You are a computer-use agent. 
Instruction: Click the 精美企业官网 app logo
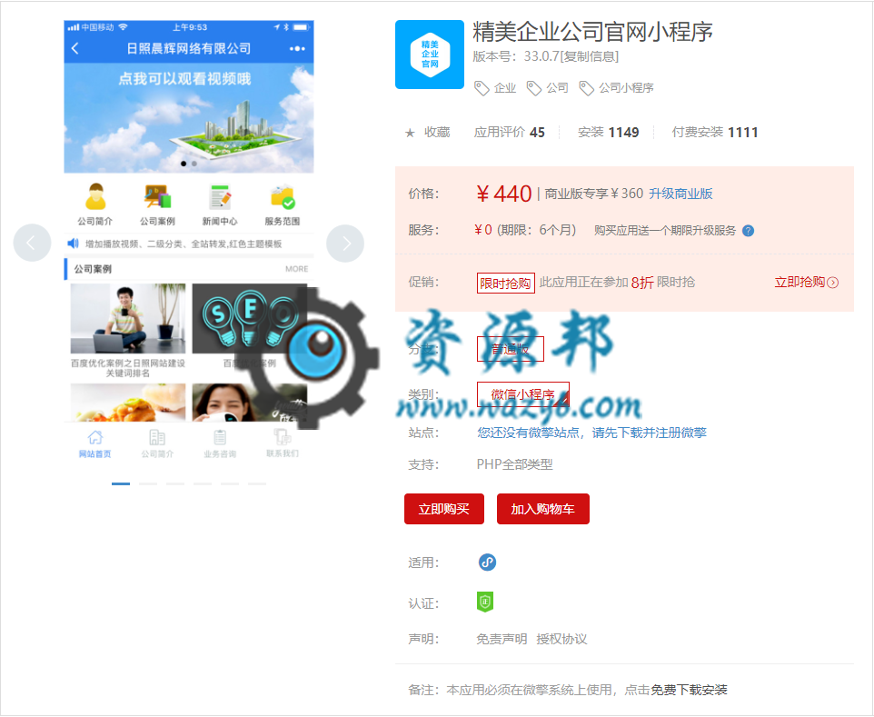click(429, 55)
